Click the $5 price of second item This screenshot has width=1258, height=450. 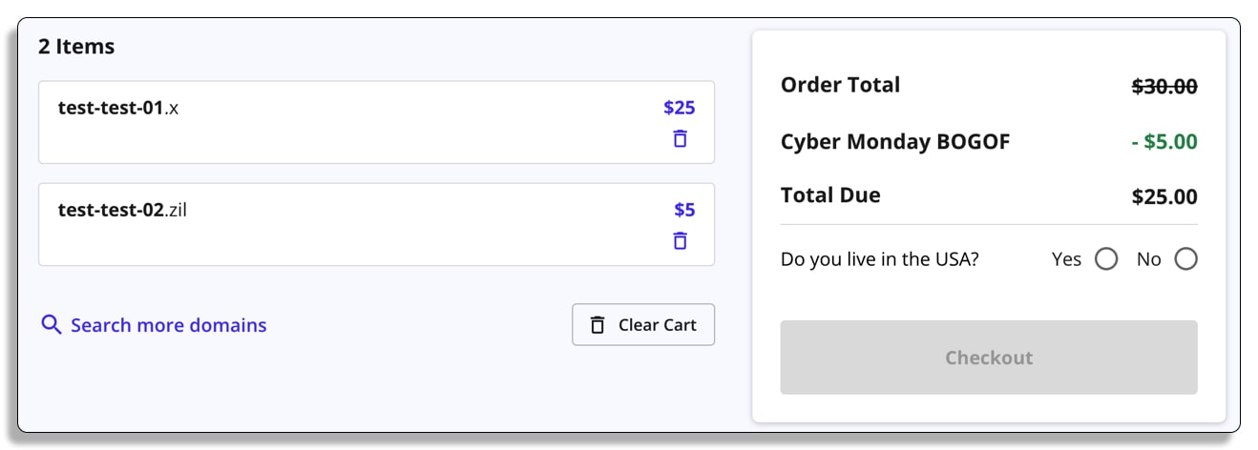[684, 210]
